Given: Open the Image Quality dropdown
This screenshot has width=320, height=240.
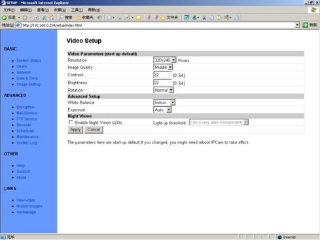Looking at the screenshot, I should pyautogui.click(x=163, y=68).
